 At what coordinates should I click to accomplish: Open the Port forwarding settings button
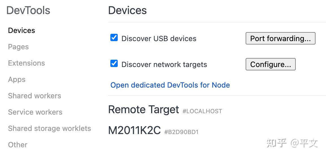point(280,39)
